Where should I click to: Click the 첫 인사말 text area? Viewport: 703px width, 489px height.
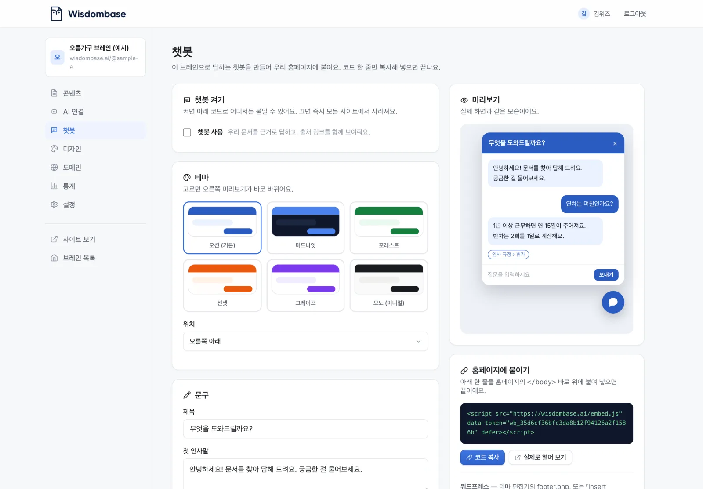(305, 474)
